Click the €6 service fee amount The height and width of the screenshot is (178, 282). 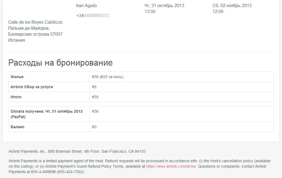[x=94, y=87]
